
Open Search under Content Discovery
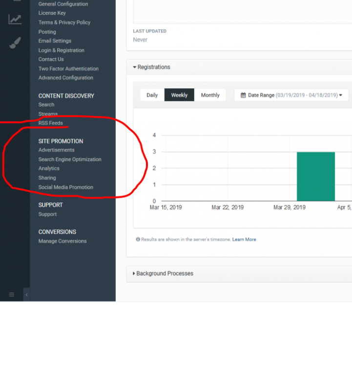[x=46, y=104]
